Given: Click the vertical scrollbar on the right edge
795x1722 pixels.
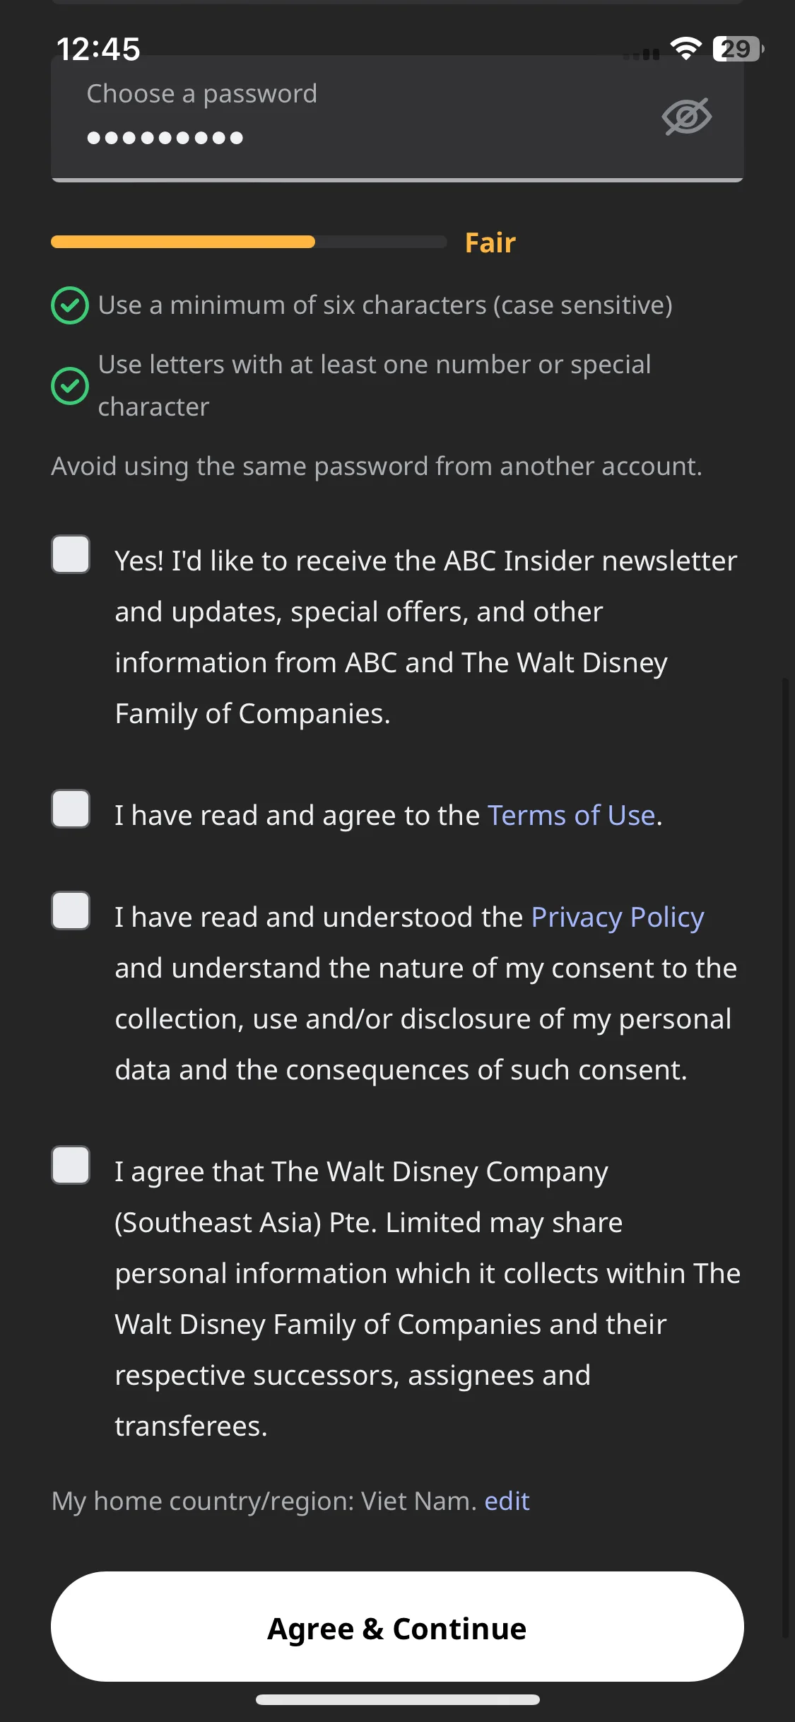Looking at the screenshot, I should 784,1158.
